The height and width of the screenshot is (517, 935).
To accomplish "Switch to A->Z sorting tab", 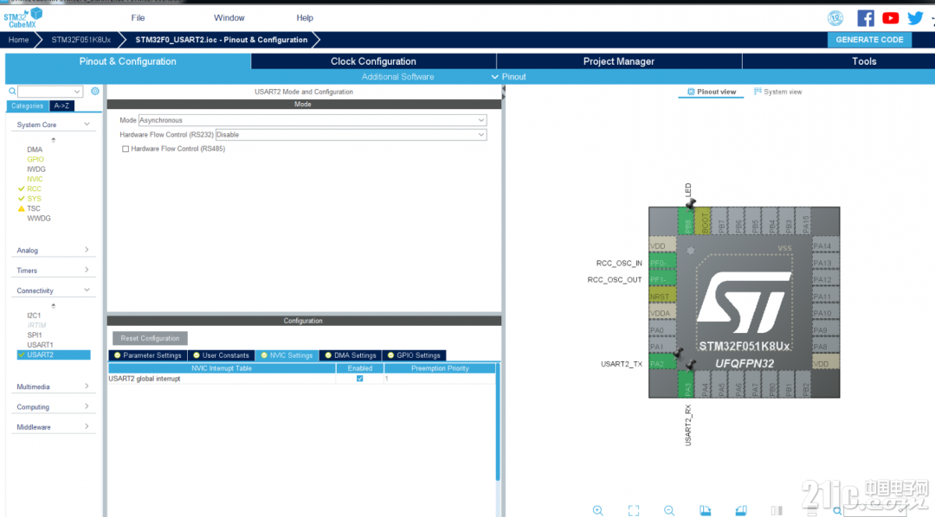I will click(x=61, y=106).
